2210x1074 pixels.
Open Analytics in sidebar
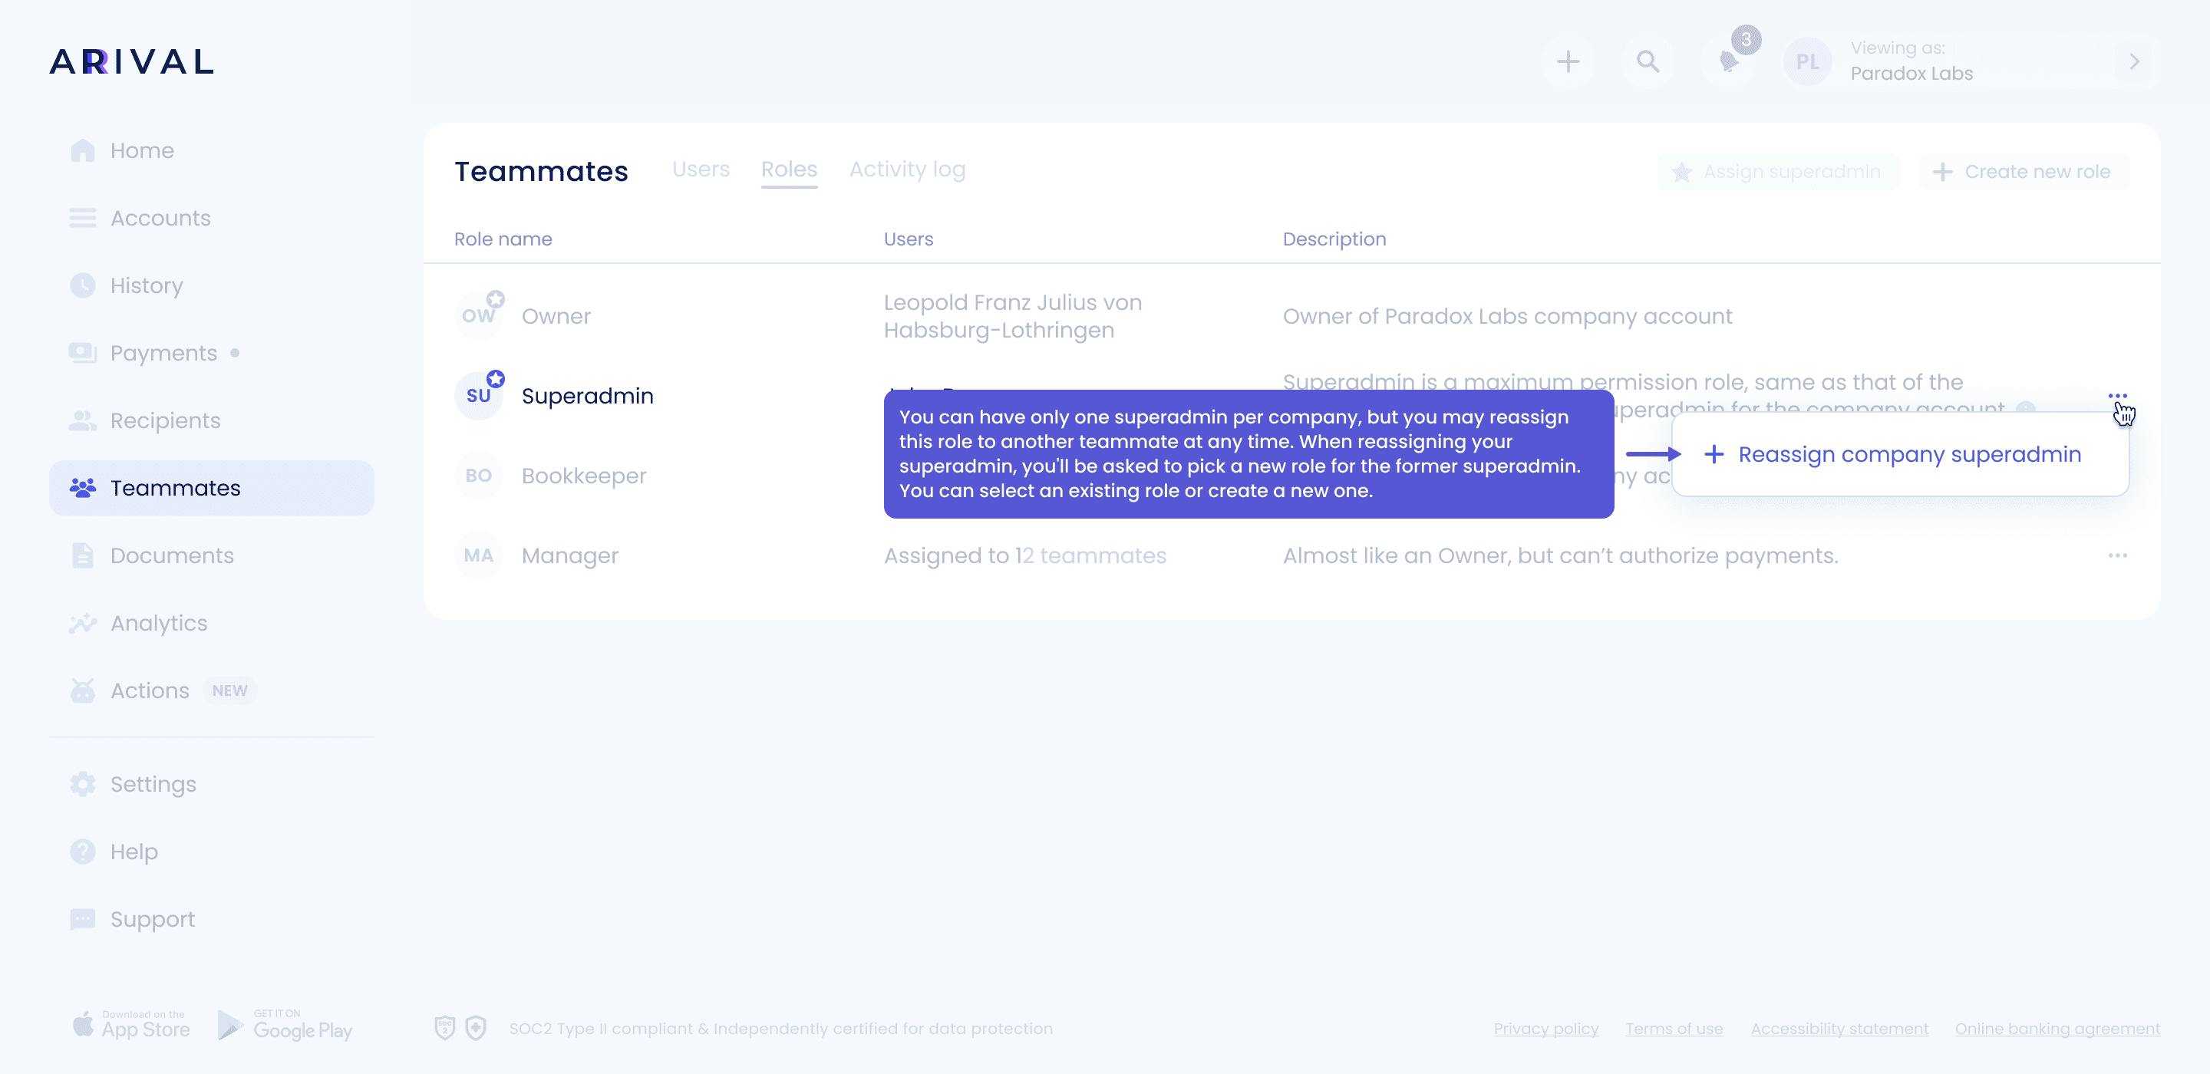tap(138, 623)
